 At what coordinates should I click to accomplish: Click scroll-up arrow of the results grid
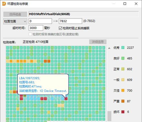pos(109,48)
